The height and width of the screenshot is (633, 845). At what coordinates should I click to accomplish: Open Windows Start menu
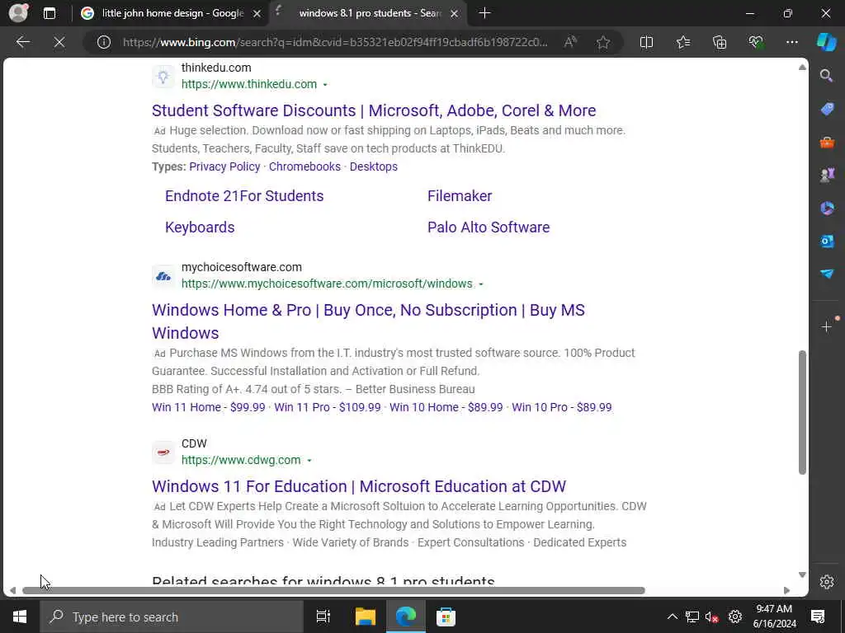[x=20, y=617]
